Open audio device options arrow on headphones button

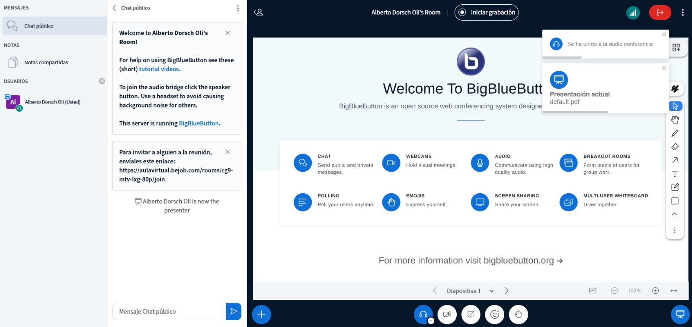pos(431,321)
